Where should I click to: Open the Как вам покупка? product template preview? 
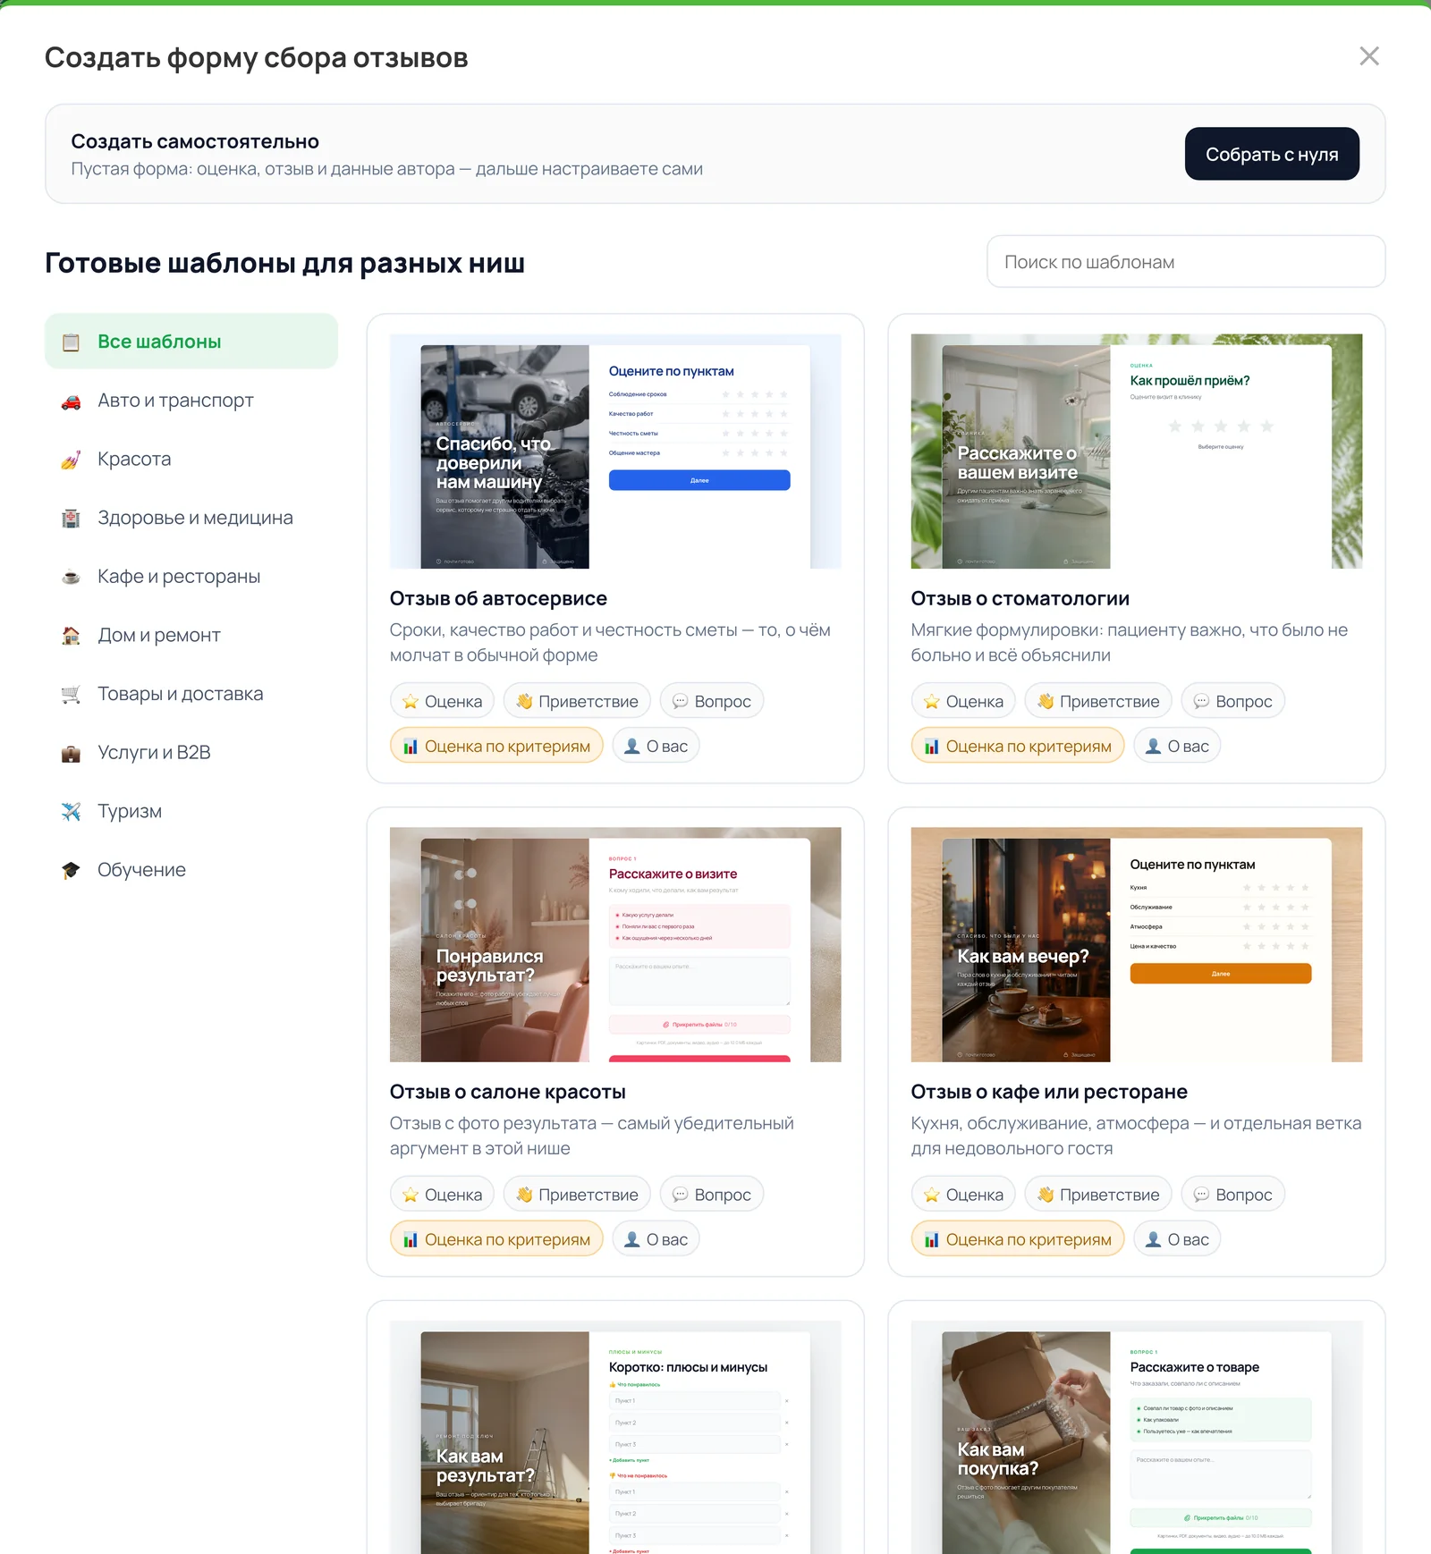tap(1137, 1437)
